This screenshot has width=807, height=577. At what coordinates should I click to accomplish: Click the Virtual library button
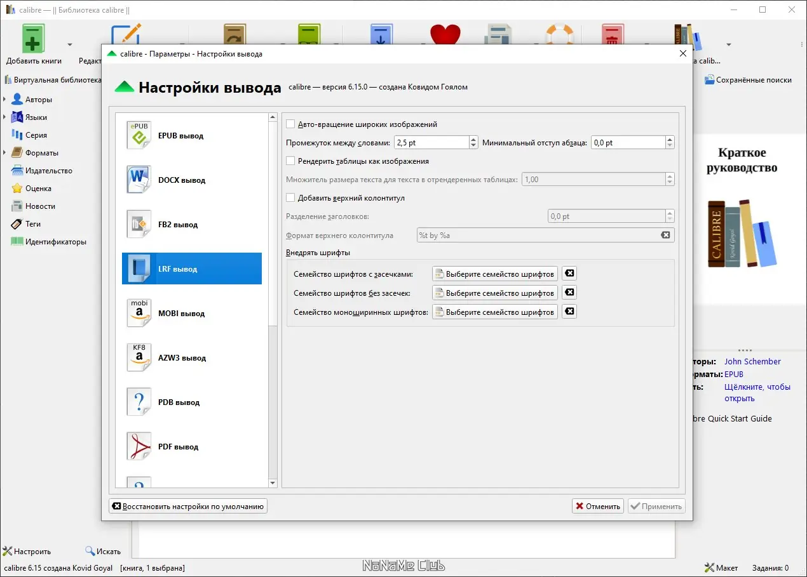click(53, 80)
